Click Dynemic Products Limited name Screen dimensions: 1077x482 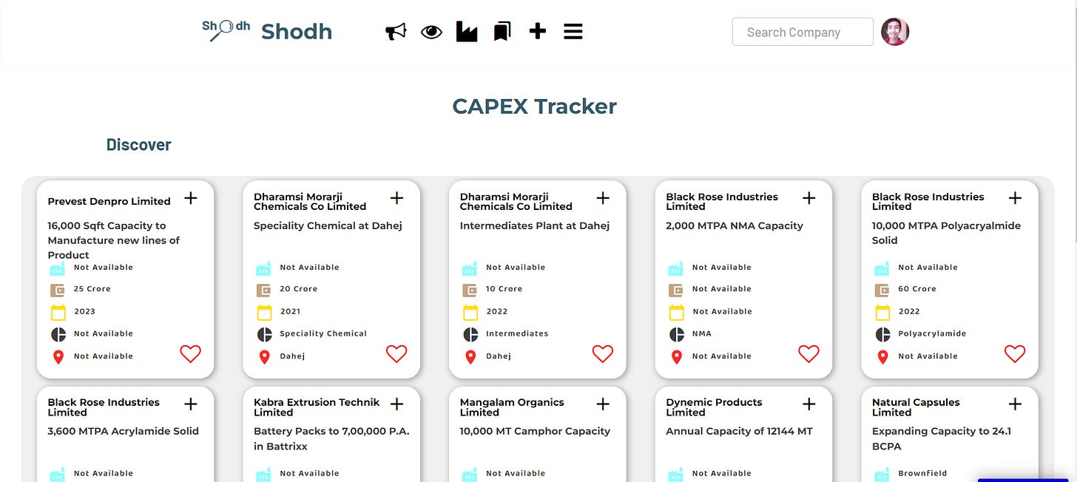(714, 407)
